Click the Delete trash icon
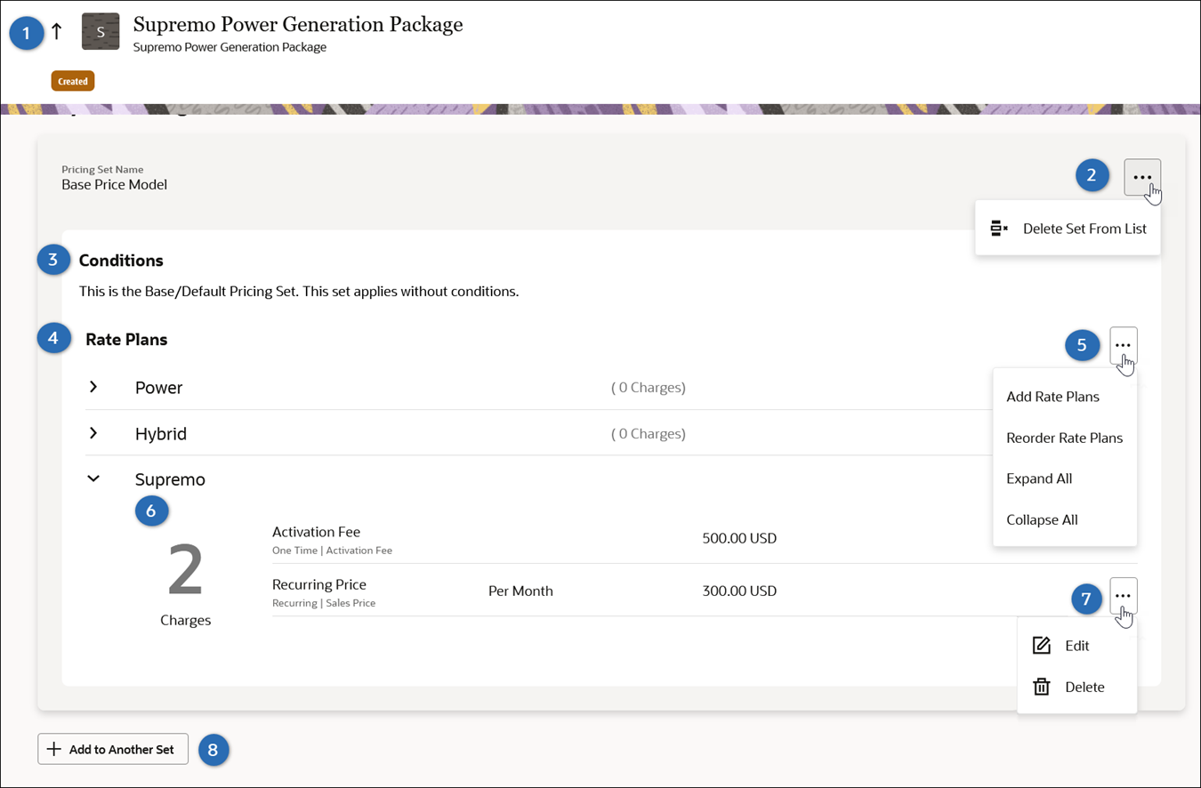1201x788 pixels. click(x=1041, y=687)
